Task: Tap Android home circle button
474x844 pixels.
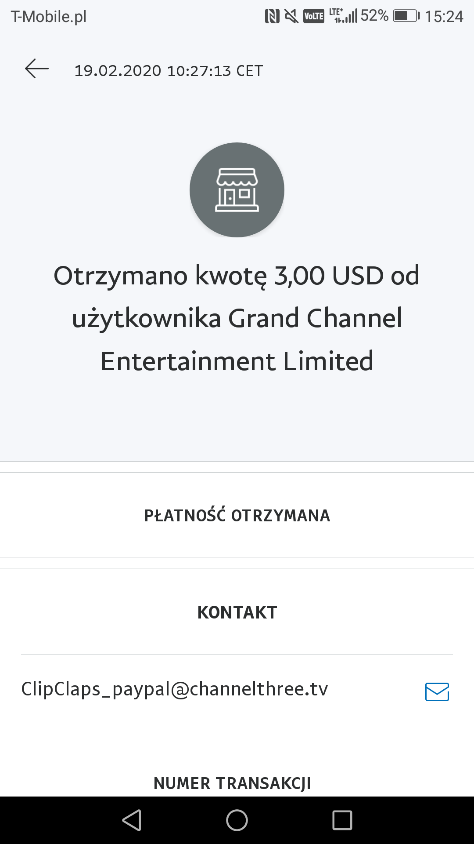Action: 237,820
